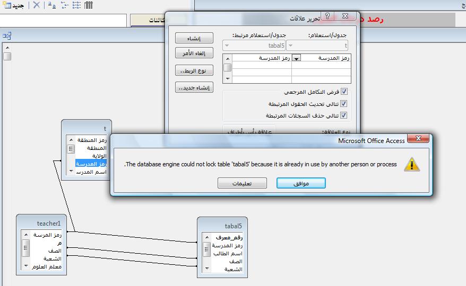Image resolution: width=466 pixels, height=286 pixels.
Task: Click the Create New (إنشاء جديد) button
Action: point(194,87)
